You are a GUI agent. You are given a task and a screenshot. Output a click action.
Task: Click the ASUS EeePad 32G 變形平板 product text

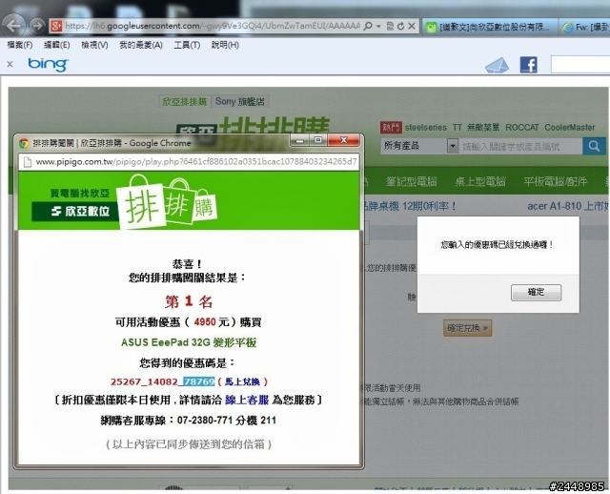pos(189,342)
